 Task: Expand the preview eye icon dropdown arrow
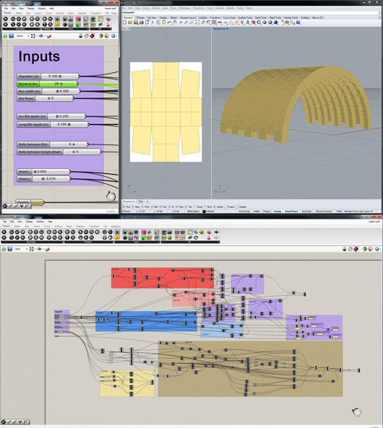tap(44, 36)
